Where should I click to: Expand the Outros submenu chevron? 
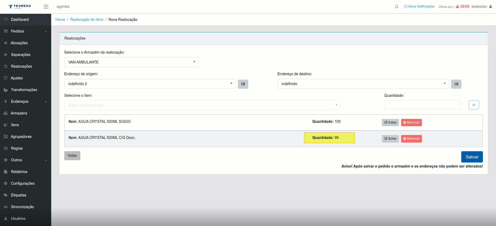coord(46,160)
